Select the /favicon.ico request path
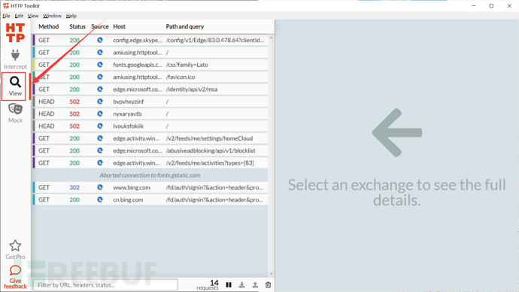519x292 pixels. click(181, 77)
